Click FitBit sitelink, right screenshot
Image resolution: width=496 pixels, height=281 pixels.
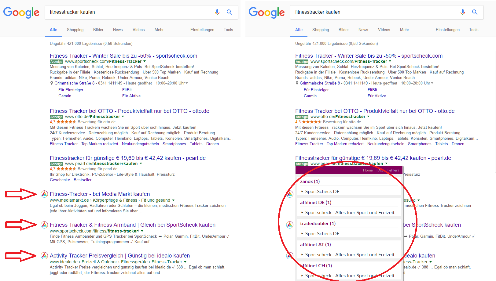[372, 90]
